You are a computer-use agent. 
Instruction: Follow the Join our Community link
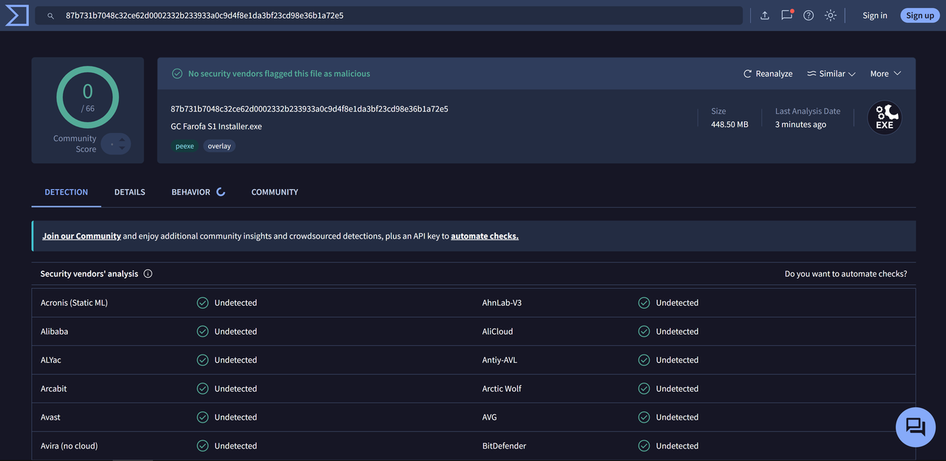click(x=81, y=236)
